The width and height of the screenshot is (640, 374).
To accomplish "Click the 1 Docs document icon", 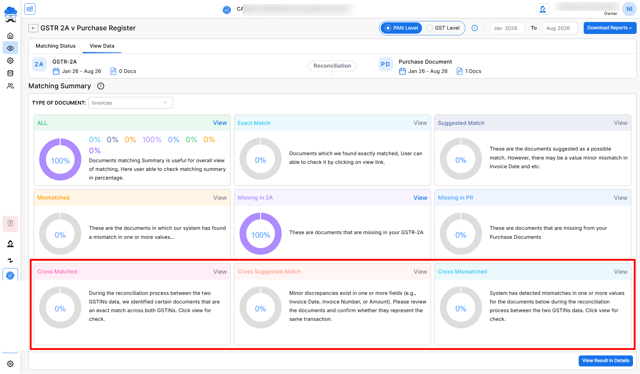I will pyautogui.click(x=460, y=71).
